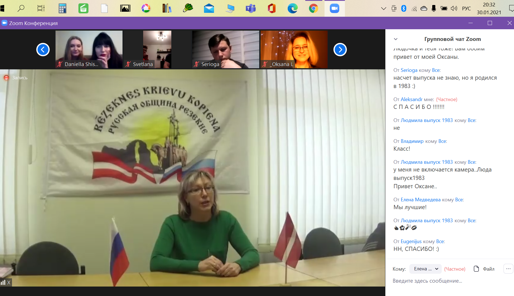Click sender name Eugenijus in chat
This screenshot has height=296, width=514.
[x=411, y=241]
